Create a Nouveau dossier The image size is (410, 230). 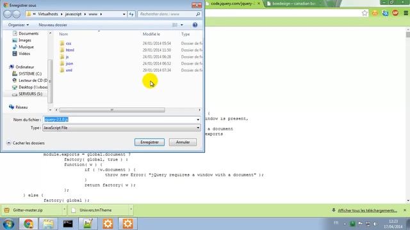click(x=53, y=25)
